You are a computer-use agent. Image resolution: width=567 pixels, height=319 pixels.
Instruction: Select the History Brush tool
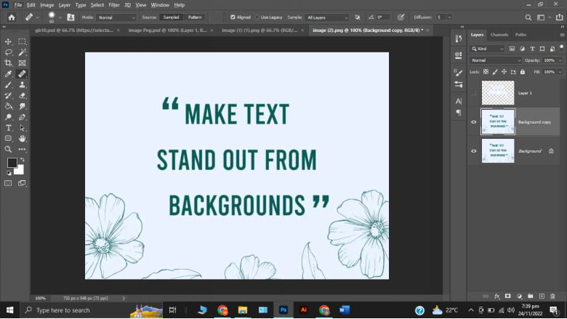(x=8, y=96)
